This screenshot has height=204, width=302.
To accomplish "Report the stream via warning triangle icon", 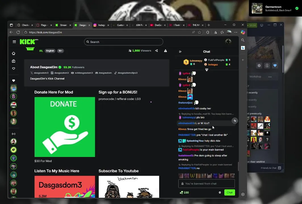I will pyautogui.click(x=165, y=51).
